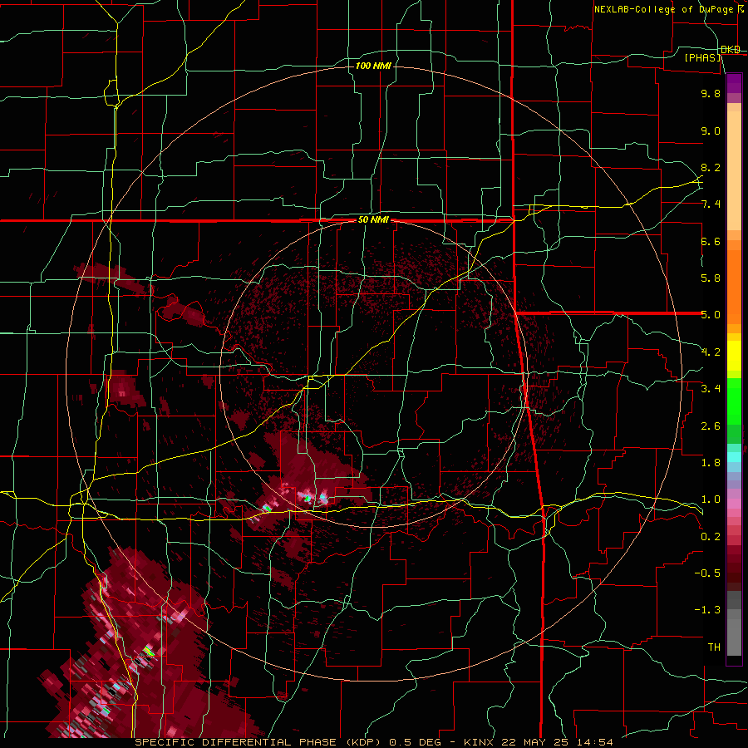Click the 5.8 value on the color scale

[x=711, y=278]
